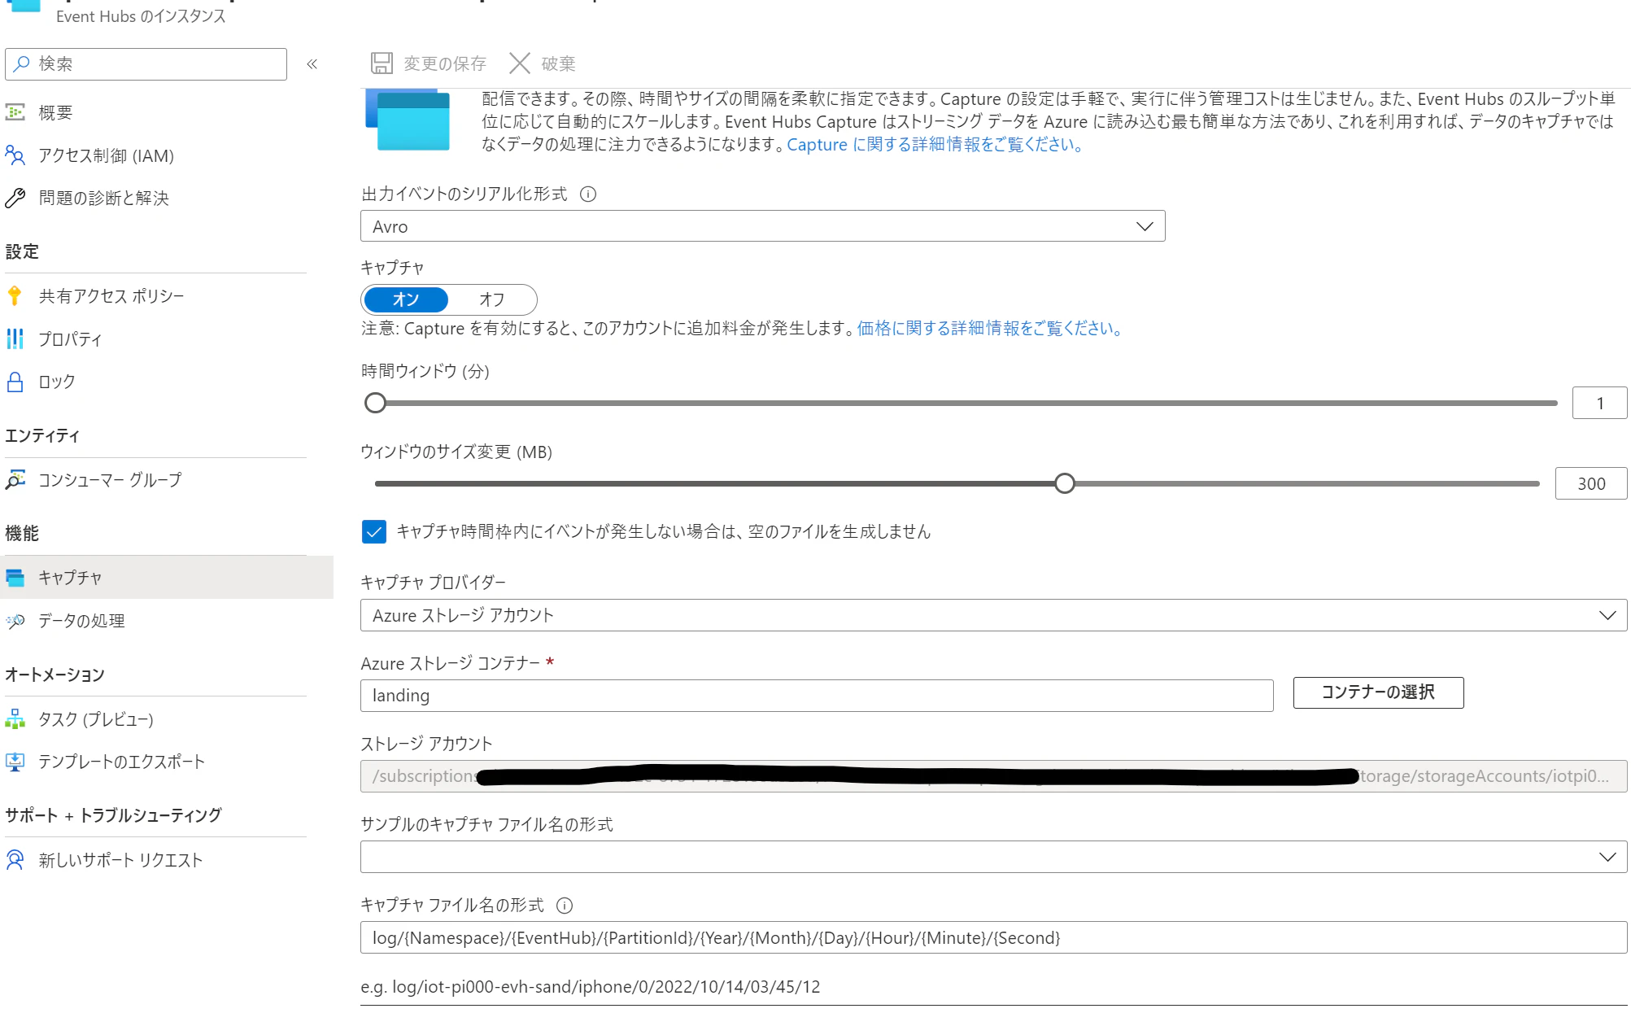Viewport: 1631px width, 1013px height.
Task: Click the time window value box showing 1
Action: coord(1599,403)
